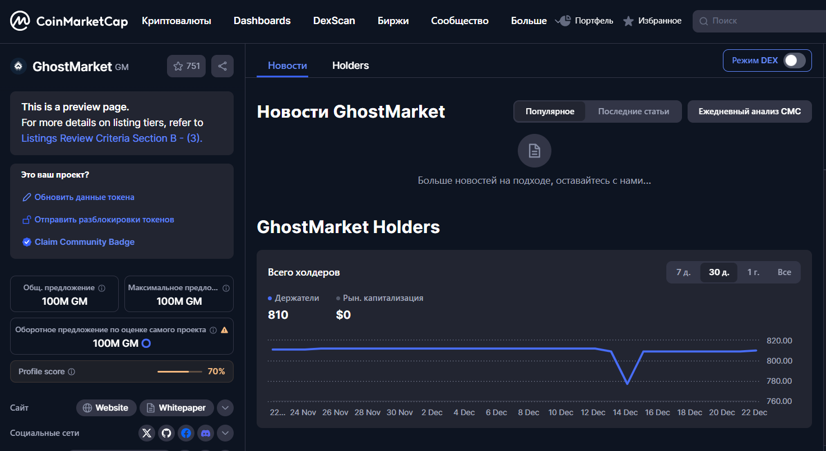Screen dimensions: 826x451
Task: Click the Всего холдеров chart title
Action: (x=304, y=272)
